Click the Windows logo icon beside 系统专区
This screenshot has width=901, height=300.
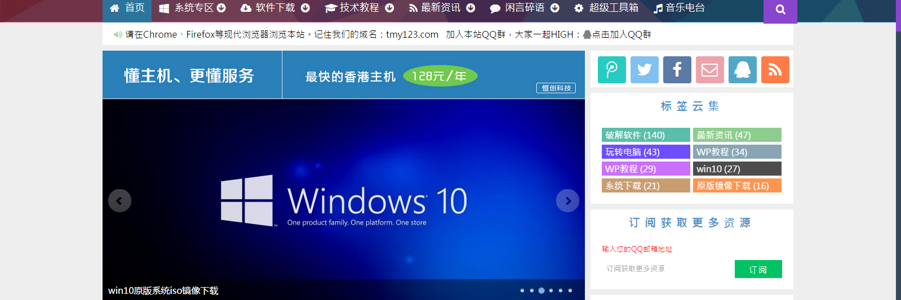[164, 8]
